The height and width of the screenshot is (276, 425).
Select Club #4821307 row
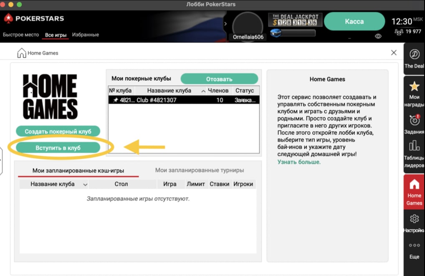(184, 100)
